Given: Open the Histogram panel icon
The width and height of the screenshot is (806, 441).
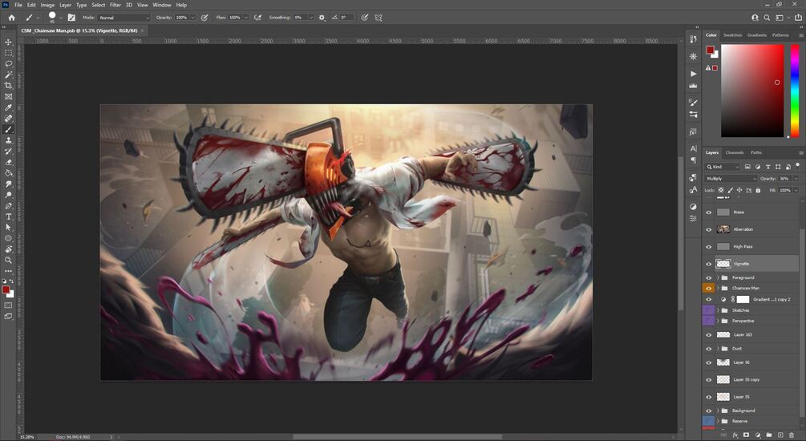Looking at the screenshot, I should [694, 85].
